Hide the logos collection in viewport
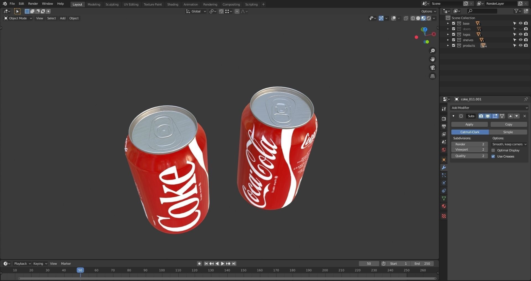The height and width of the screenshot is (281, 531). (x=520, y=35)
